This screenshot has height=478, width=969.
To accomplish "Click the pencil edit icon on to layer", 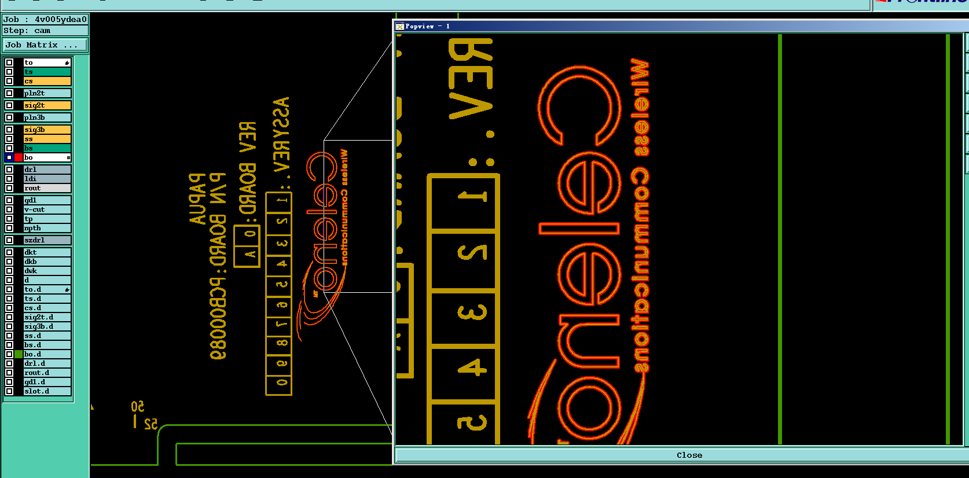I will pos(67,62).
